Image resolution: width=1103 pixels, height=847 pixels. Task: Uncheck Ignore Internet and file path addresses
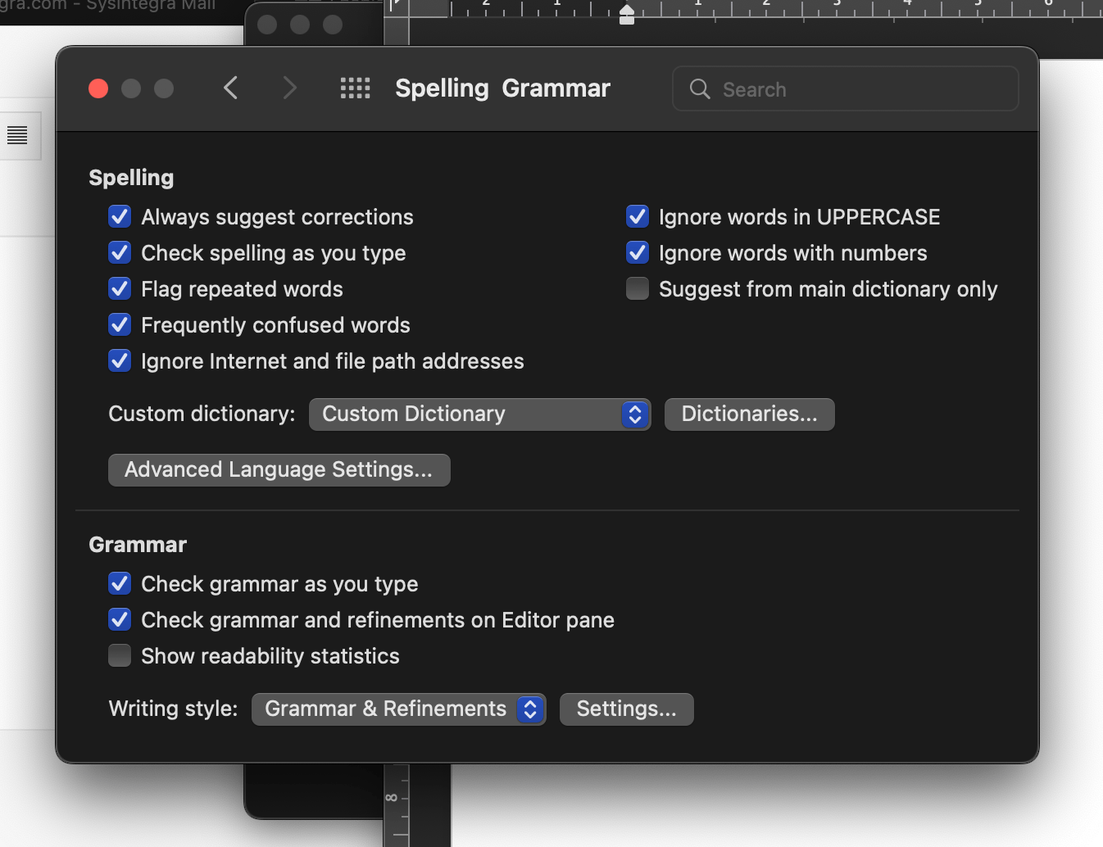(x=120, y=360)
